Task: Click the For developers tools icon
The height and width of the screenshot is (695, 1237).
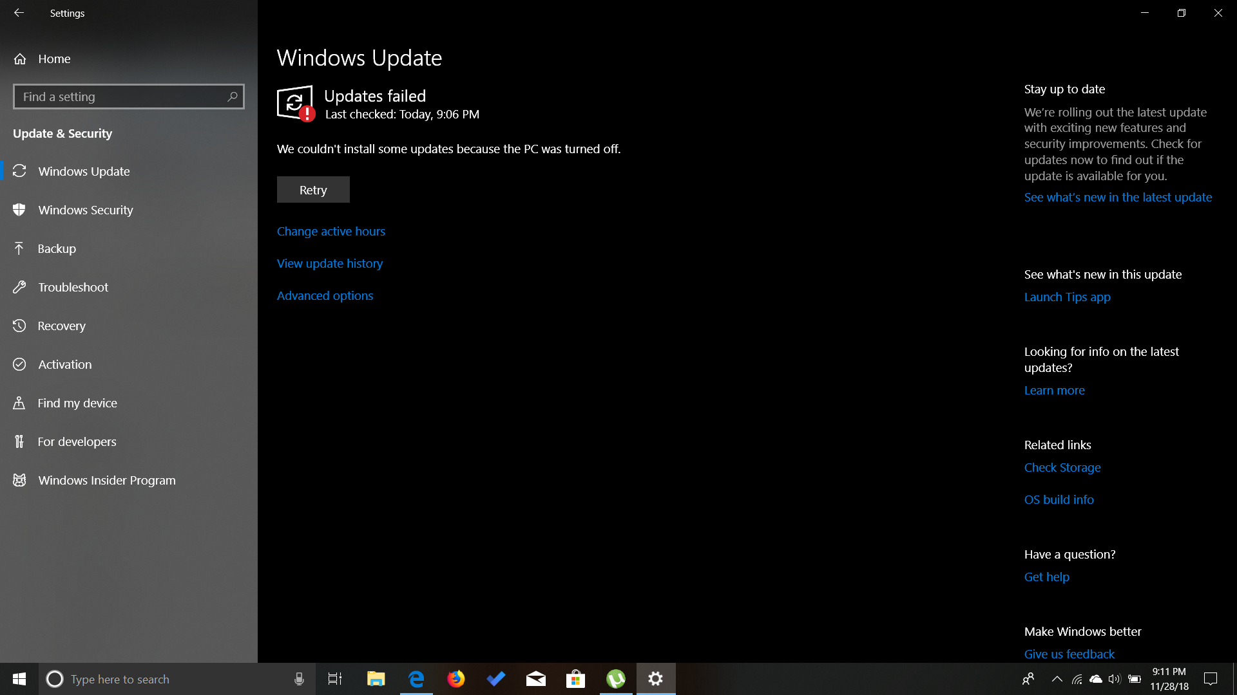Action: click(x=19, y=441)
